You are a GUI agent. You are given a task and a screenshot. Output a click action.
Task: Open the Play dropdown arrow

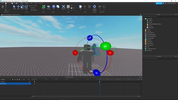80,10
